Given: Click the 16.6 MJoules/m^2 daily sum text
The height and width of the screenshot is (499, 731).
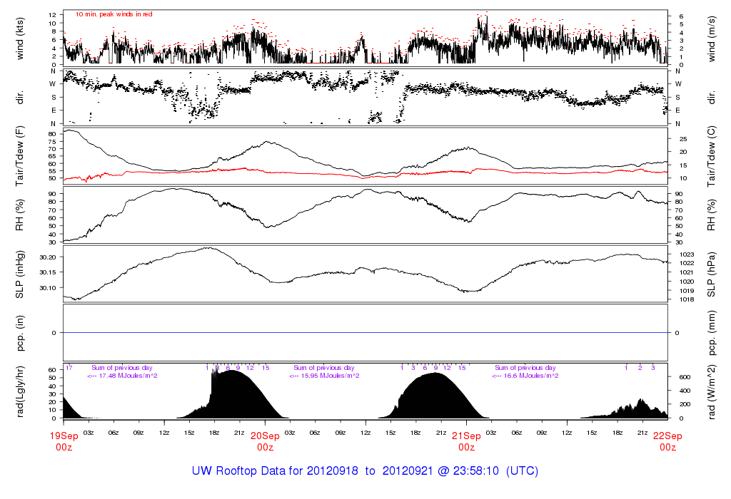Looking at the screenshot, I should click(525, 376).
